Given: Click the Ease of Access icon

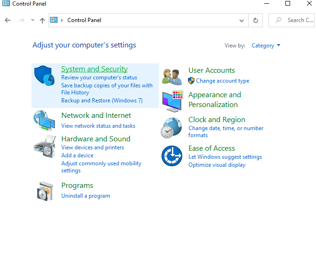Looking at the screenshot, I should [171, 156].
